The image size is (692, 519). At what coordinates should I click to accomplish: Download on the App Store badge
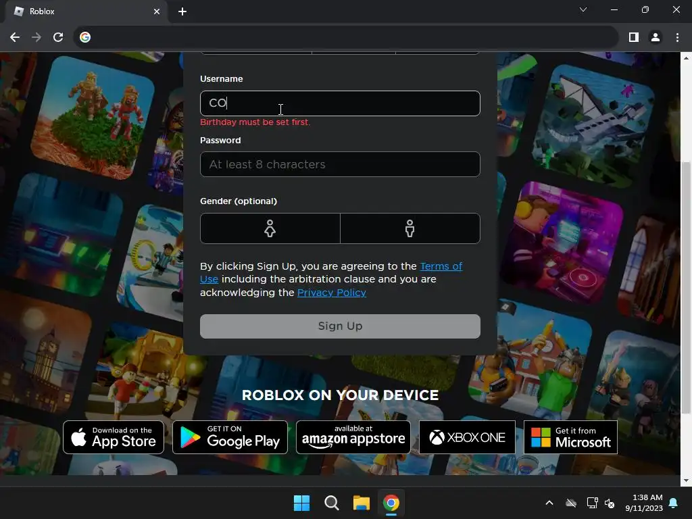[x=114, y=437]
